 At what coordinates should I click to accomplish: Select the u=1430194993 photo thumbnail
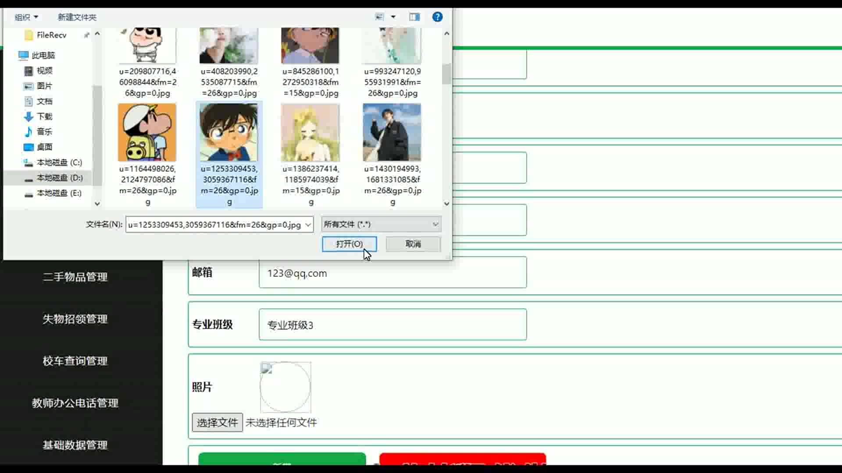click(x=392, y=133)
